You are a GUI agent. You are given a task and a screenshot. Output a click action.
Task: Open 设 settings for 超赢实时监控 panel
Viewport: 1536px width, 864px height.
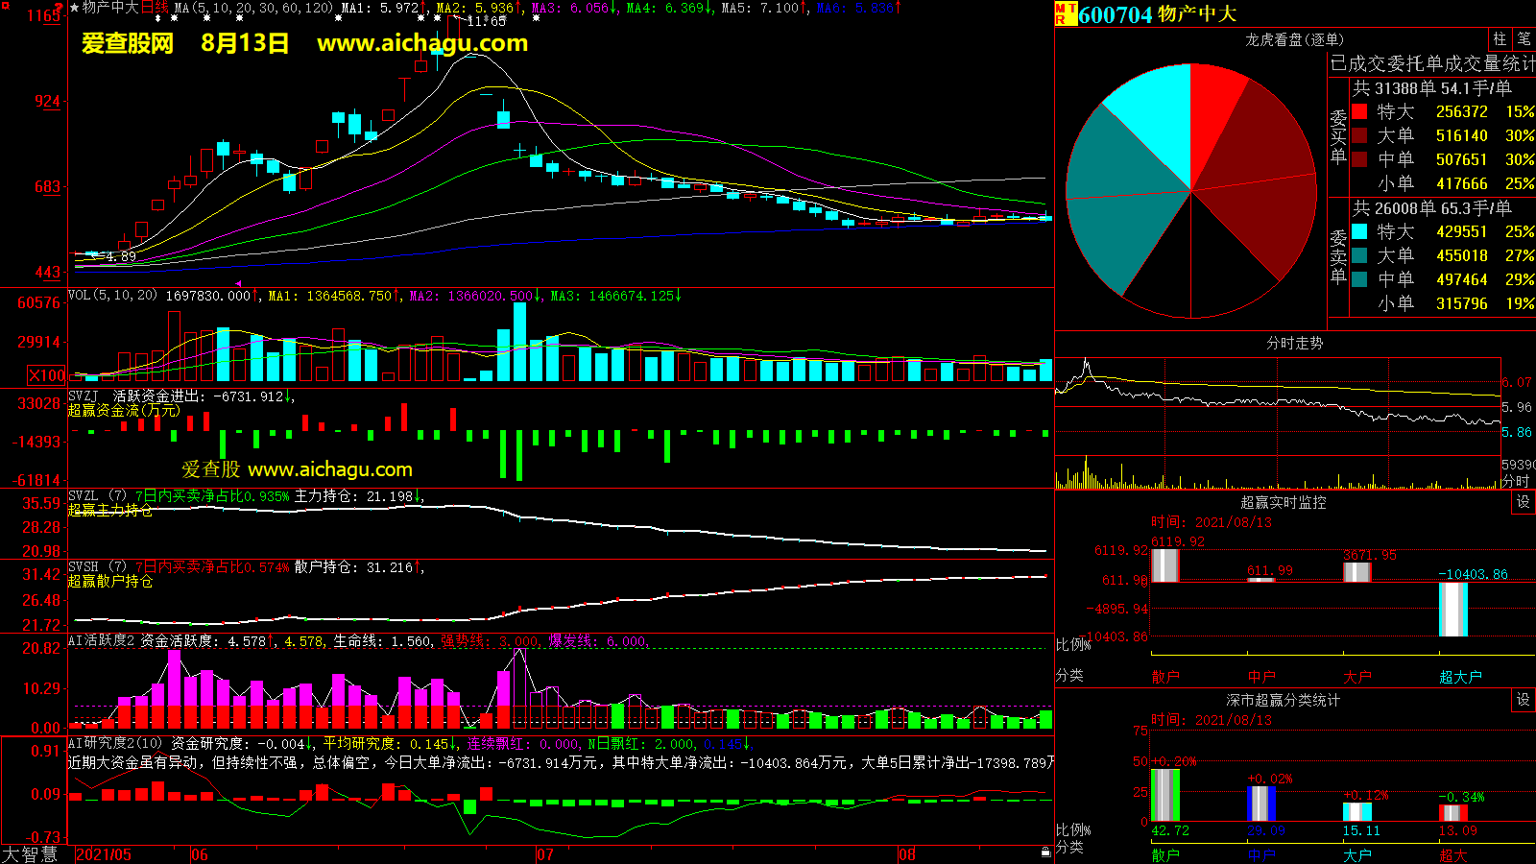click(1523, 502)
